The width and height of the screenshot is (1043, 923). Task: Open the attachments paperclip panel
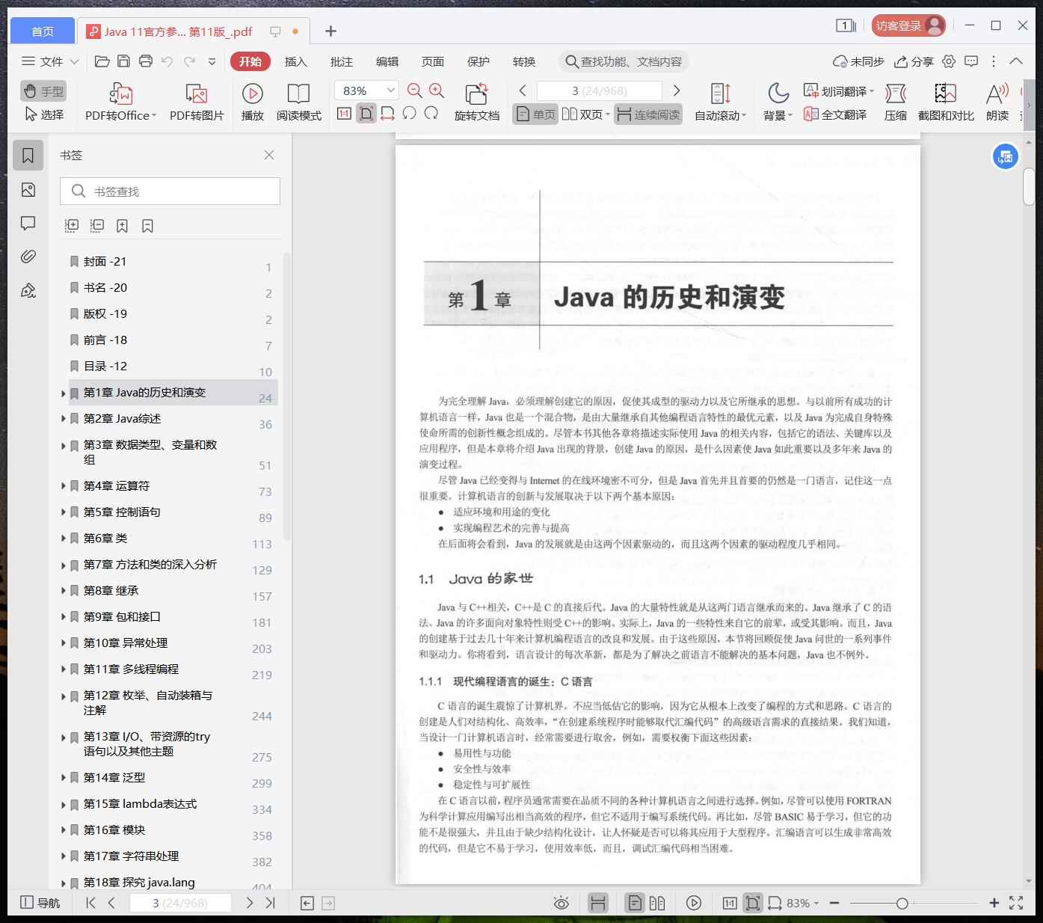[x=28, y=257]
